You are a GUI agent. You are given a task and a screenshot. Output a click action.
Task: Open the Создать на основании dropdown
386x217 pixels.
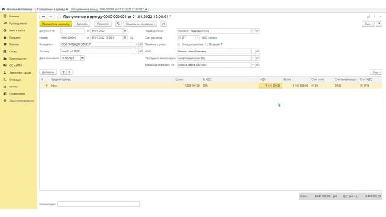pos(141,24)
